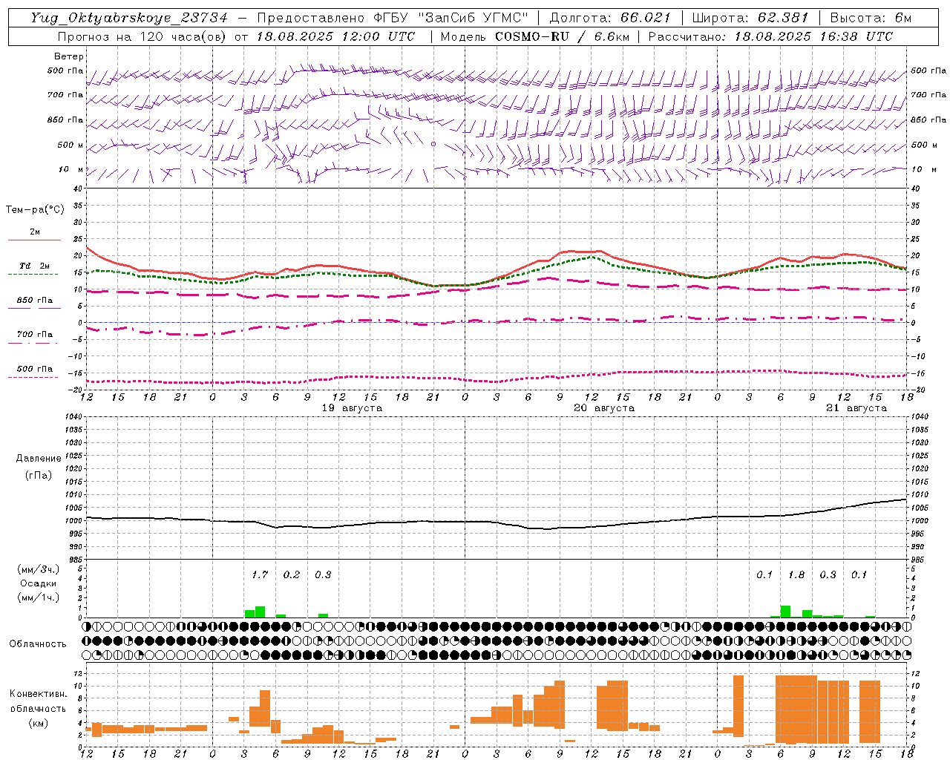Click the Облачность row label

38,643
